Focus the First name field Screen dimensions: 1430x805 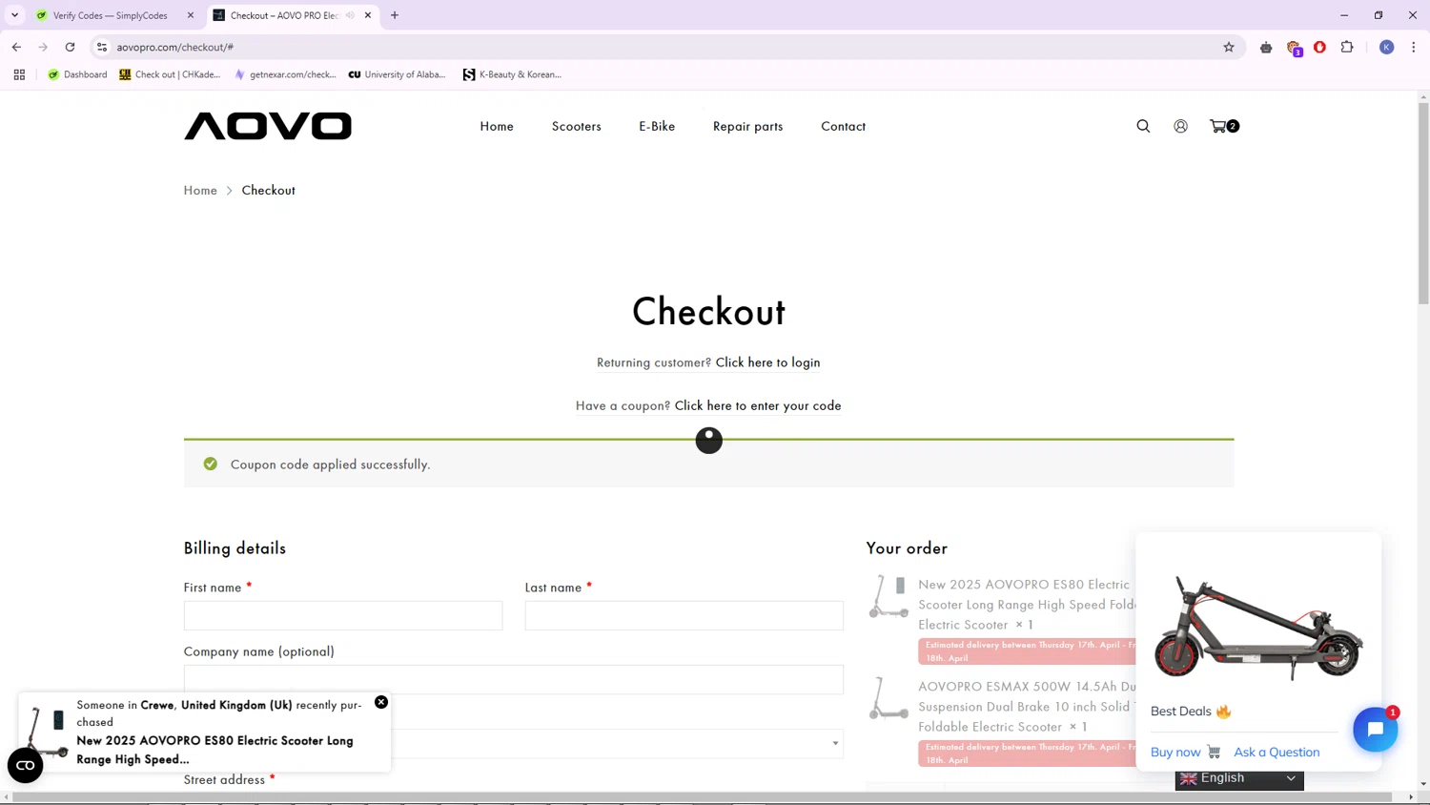coord(343,615)
